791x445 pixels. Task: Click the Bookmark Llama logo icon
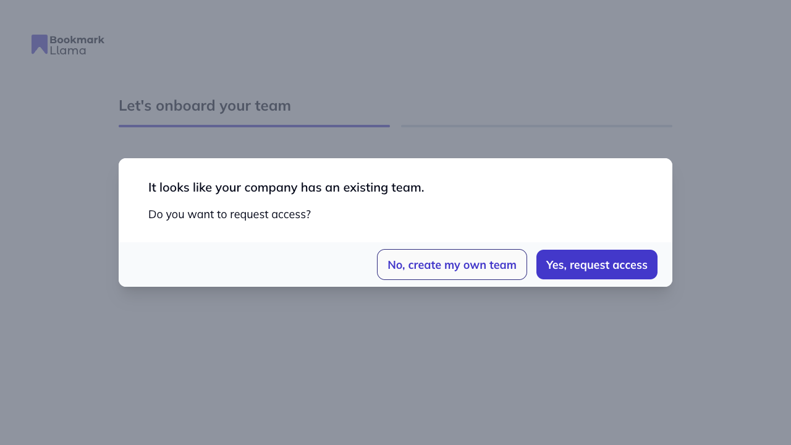(x=39, y=44)
